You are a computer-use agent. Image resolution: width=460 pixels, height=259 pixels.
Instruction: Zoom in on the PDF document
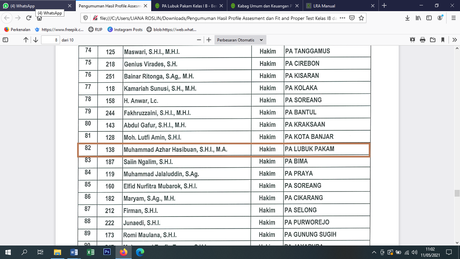coord(209,40)
